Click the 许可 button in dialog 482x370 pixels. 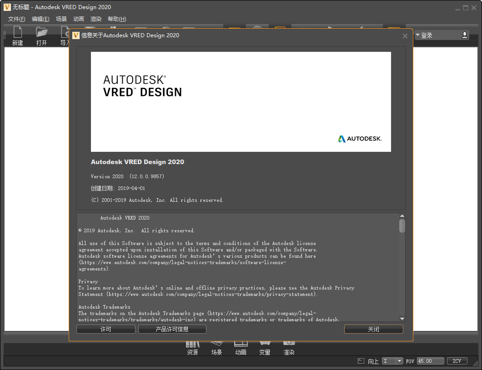click(105, 329)
